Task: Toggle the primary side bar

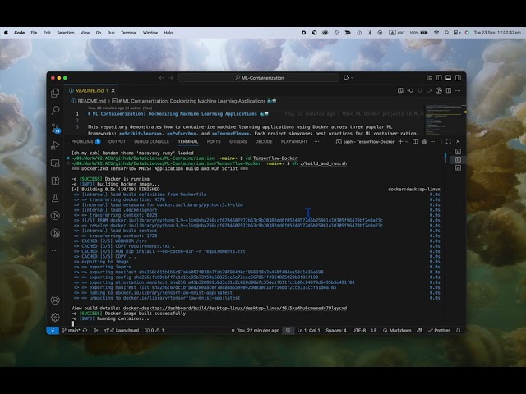Action: point(439,78)
